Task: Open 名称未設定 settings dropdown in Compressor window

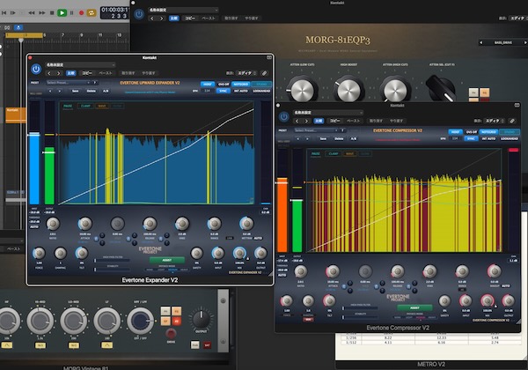Action: click(328, 112)
